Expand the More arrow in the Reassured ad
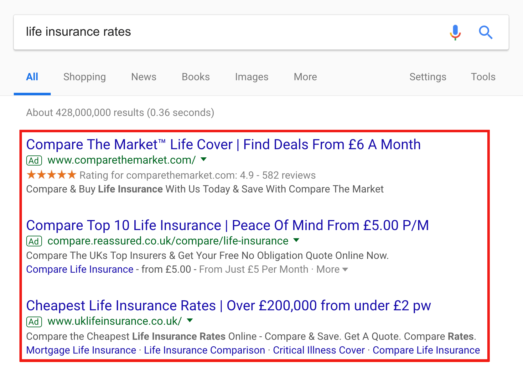 [345, 270]
